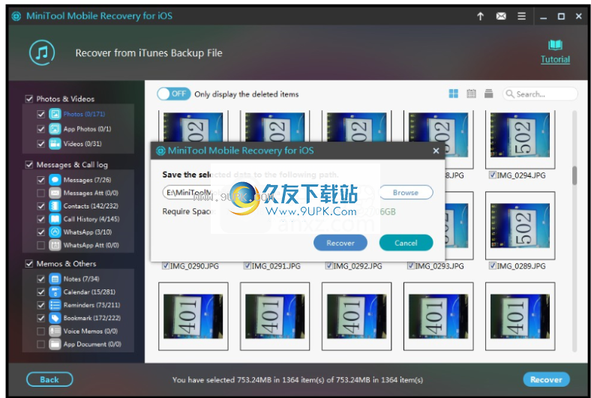Click the WhatsApp Att icon
Viewport: 591px width, 398px height.
click(55, 245)
